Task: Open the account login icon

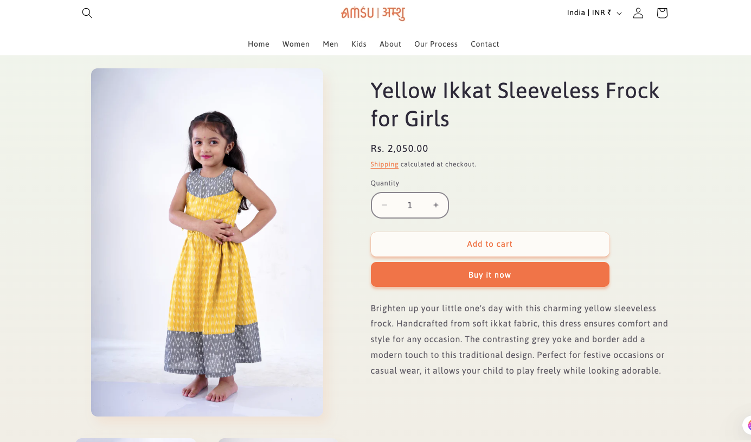Action: click(638, 13)
